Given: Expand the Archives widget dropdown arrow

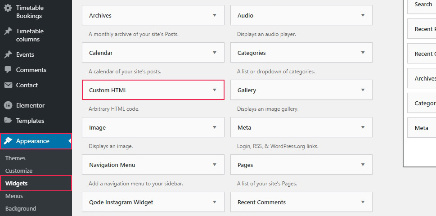Looking at the screenshot, I should [214, 15].
